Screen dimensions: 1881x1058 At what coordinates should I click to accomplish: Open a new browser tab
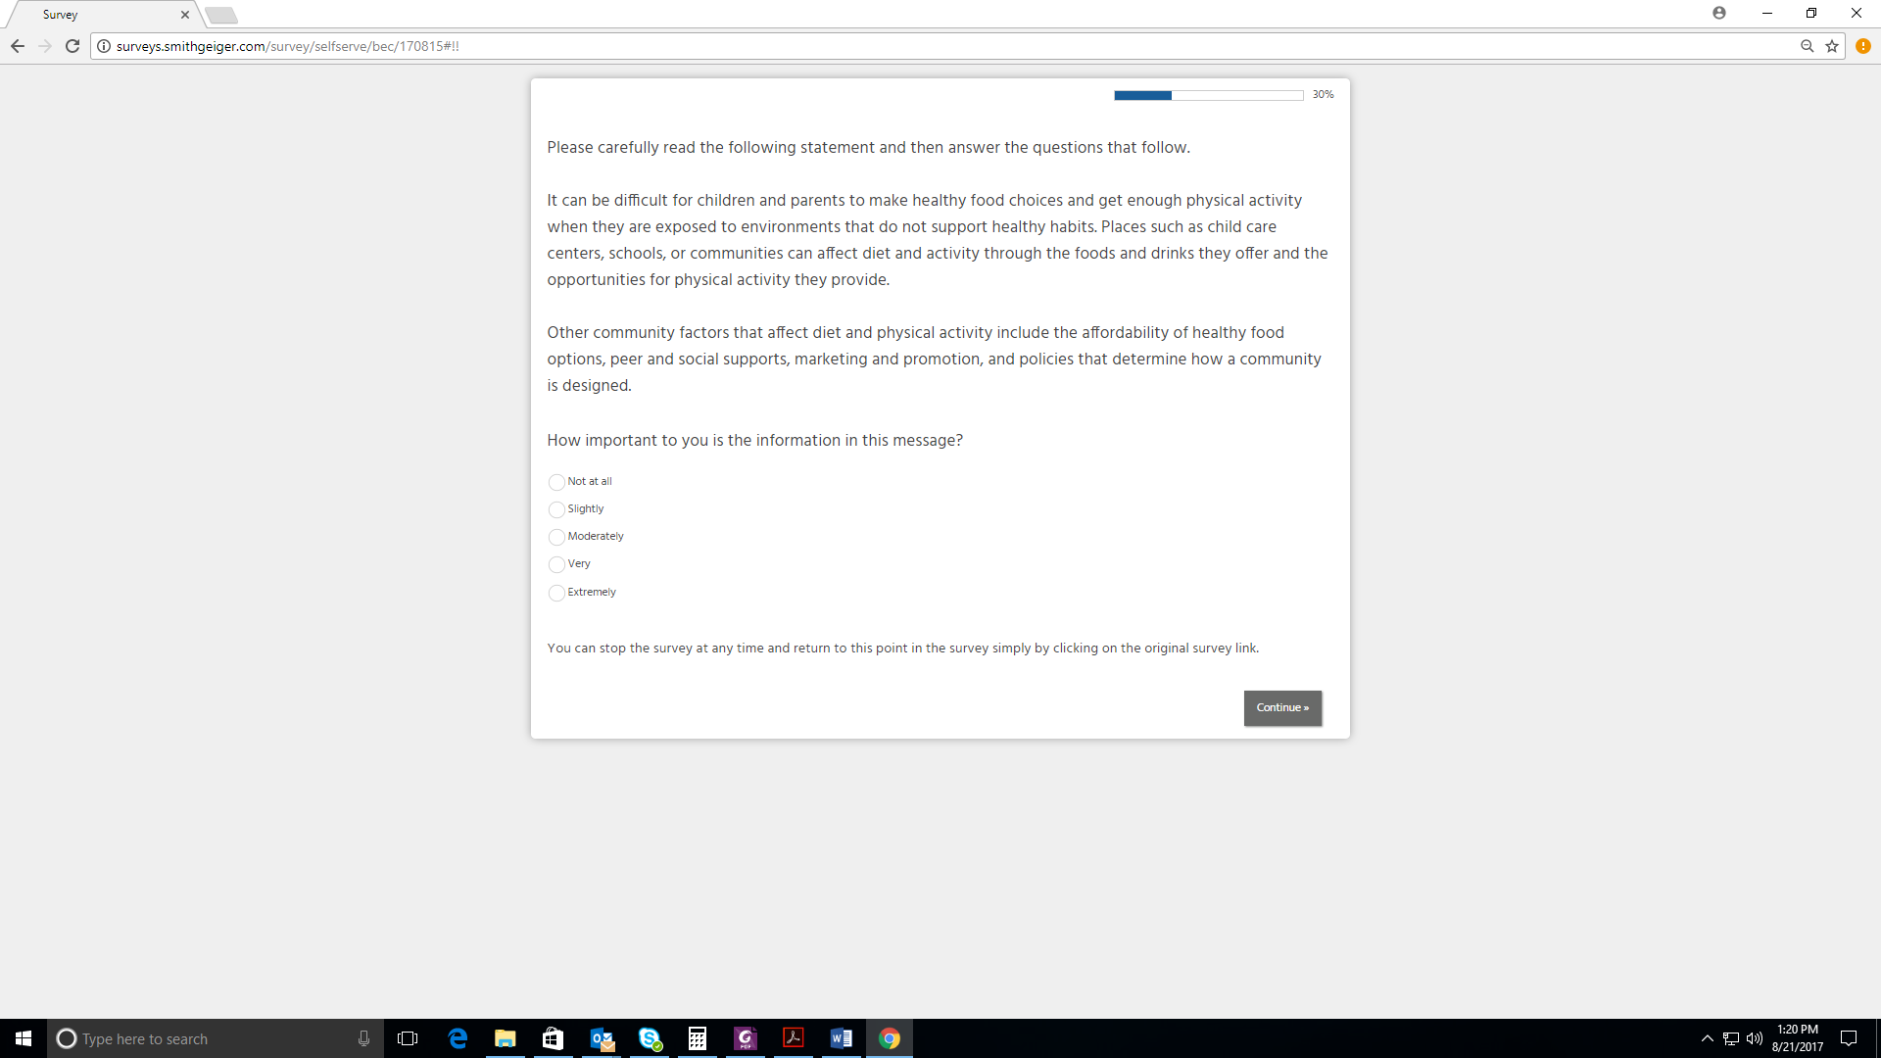point(221,15)
